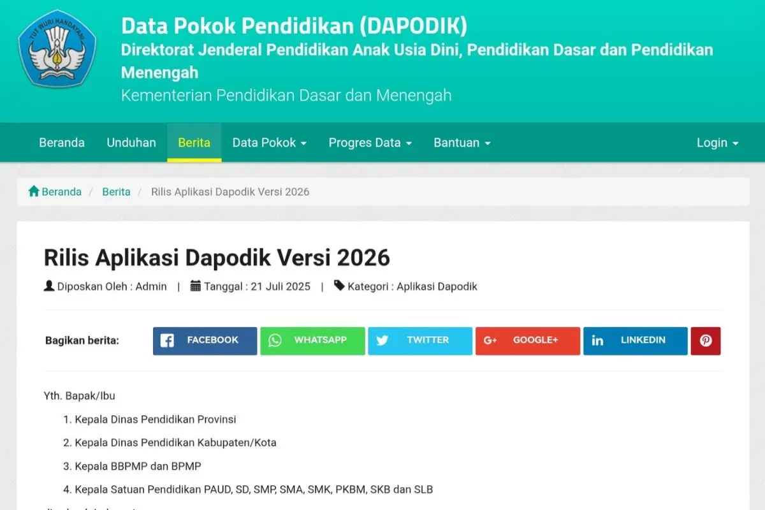The image size is (765, 510).
Task: Click the user icon beside Diposkan Oleh
Action: (x=49, y=286)
